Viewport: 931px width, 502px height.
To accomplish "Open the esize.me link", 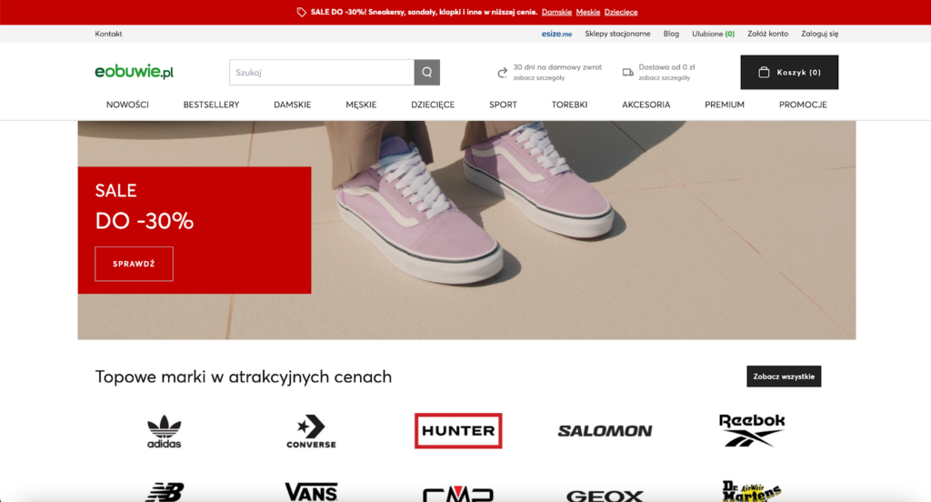I will [556, 34].
